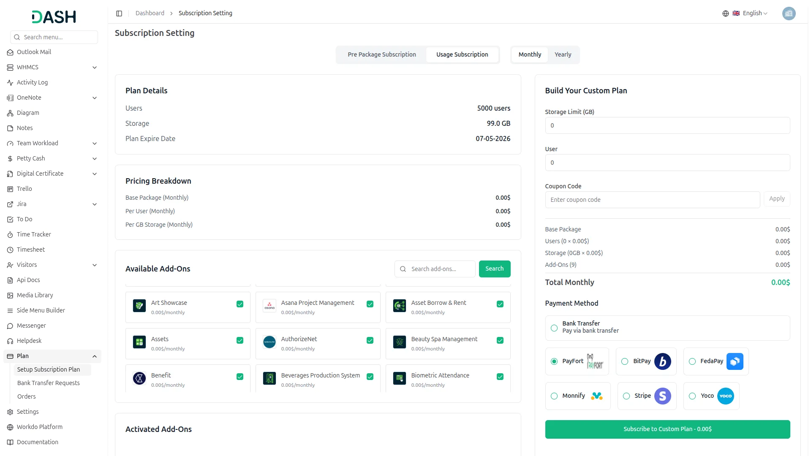Select the Bank Transfer payment radio

[x=554, y=328]
